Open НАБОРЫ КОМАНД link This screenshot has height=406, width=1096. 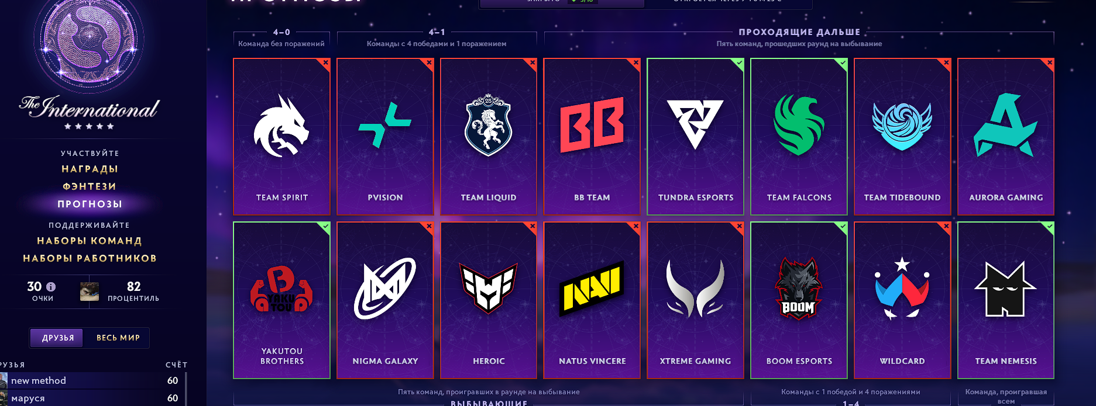click(90, 241)
